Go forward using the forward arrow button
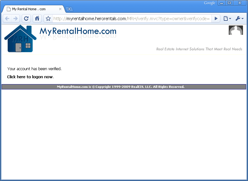 pos(16,19)
